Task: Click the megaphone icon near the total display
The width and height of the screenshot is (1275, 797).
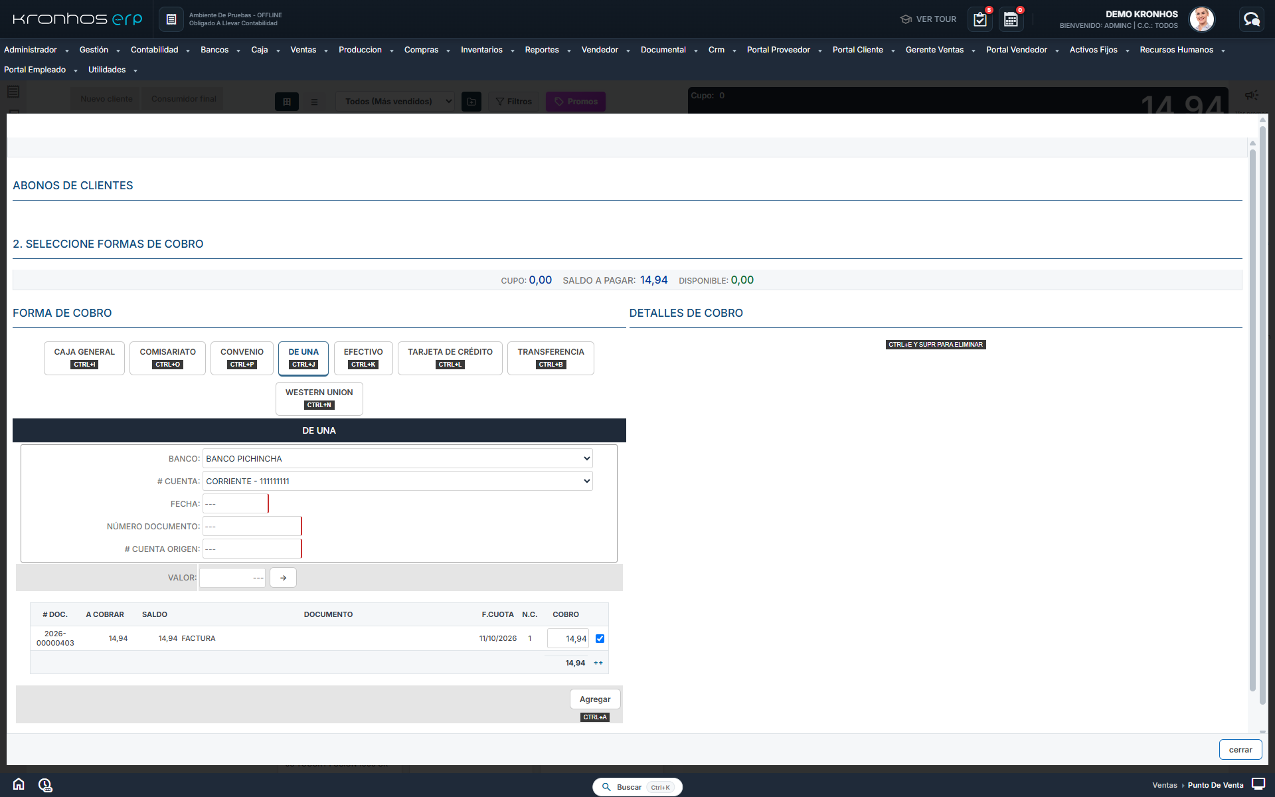Action: (1252, 96)
